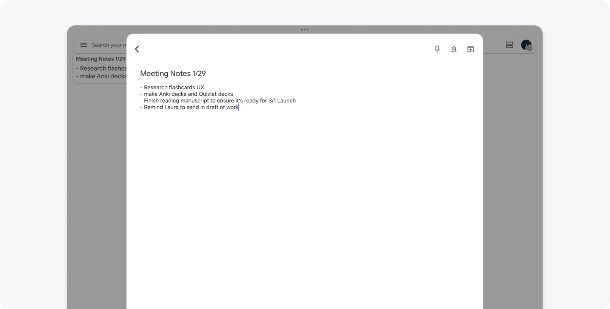The height and width of the screenshot is (309, 610).
Task: Set a reminder for this note
Action: coord(454,49)
